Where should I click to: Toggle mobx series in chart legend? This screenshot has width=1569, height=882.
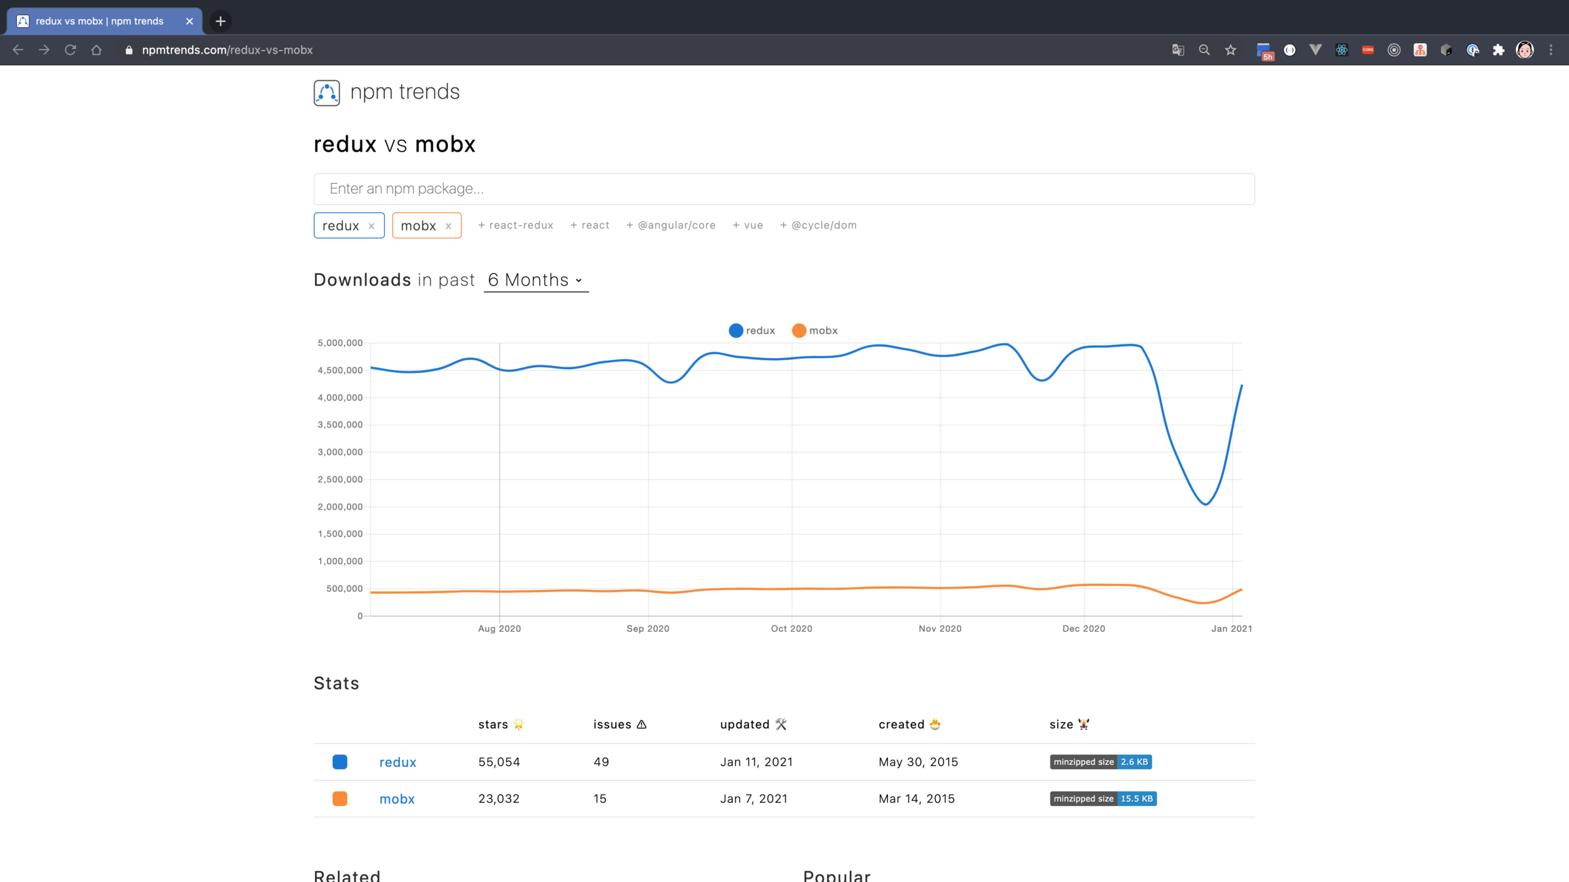tap(815, 331)
